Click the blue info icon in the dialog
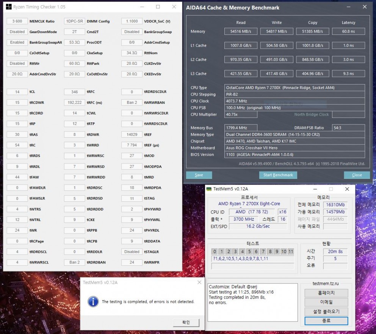Screen dimensions: 376x334 click(93, 302)
